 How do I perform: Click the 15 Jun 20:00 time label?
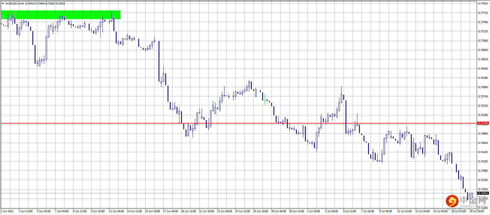pyautogui.click(x=152, y=211)
